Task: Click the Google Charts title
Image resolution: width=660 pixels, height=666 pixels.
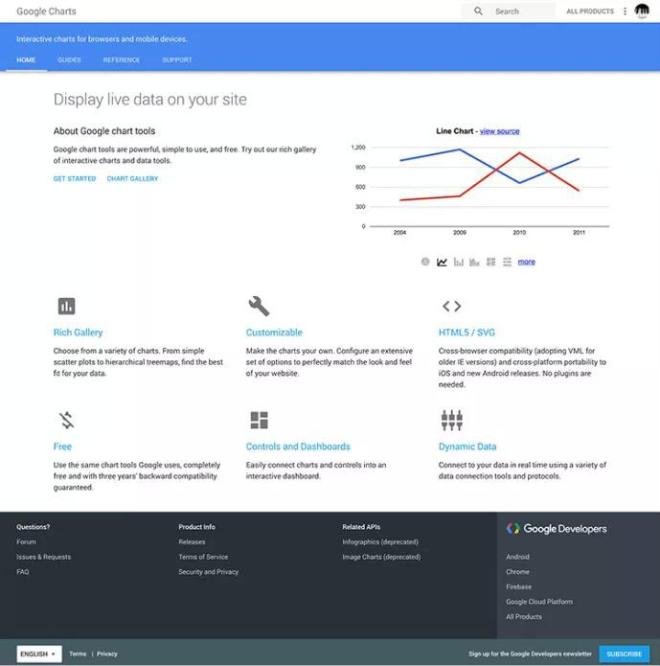Action: [x=46, y=11]
